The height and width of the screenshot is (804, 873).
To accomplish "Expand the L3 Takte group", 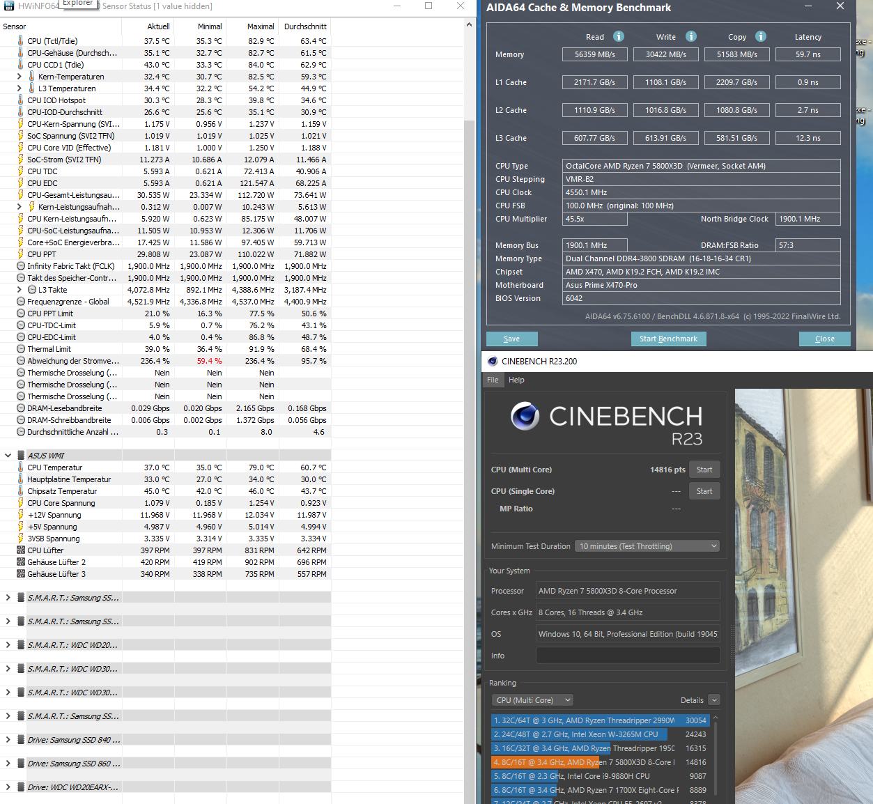I will tap(19, 290).
